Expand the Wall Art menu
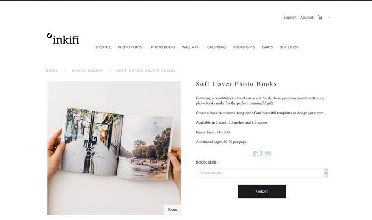This screenshot has height=220, width=372. [x=191, y=47]
